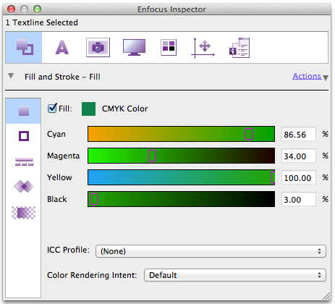The height and width of the screenshot is (304, 335).
Task: Select the Transparency checkered sidebar icon
Action: 24,213
